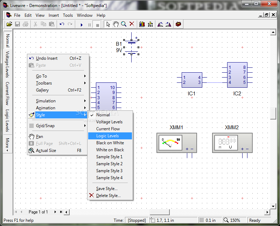
Task: Click the Copy toolbar icon
Action: (x=43, y=24)
